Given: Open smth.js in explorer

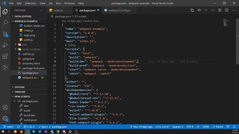Looking at the screenshot, I should point(28,40).
